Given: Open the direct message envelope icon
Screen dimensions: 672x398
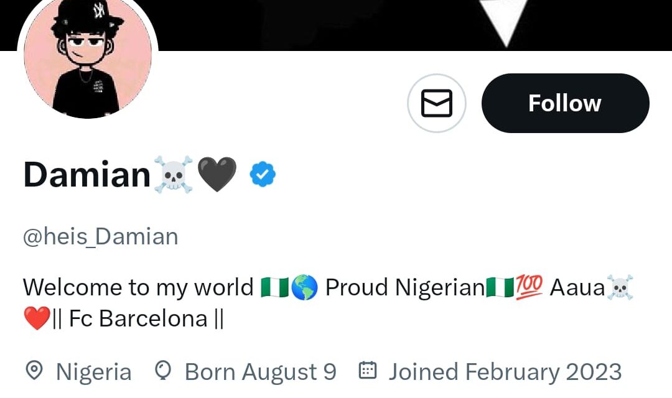Looking at the screenshot, I should [437, 103].
